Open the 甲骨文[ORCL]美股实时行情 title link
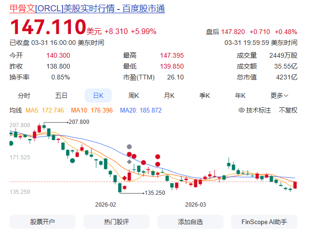 click(x=87, y=9)
